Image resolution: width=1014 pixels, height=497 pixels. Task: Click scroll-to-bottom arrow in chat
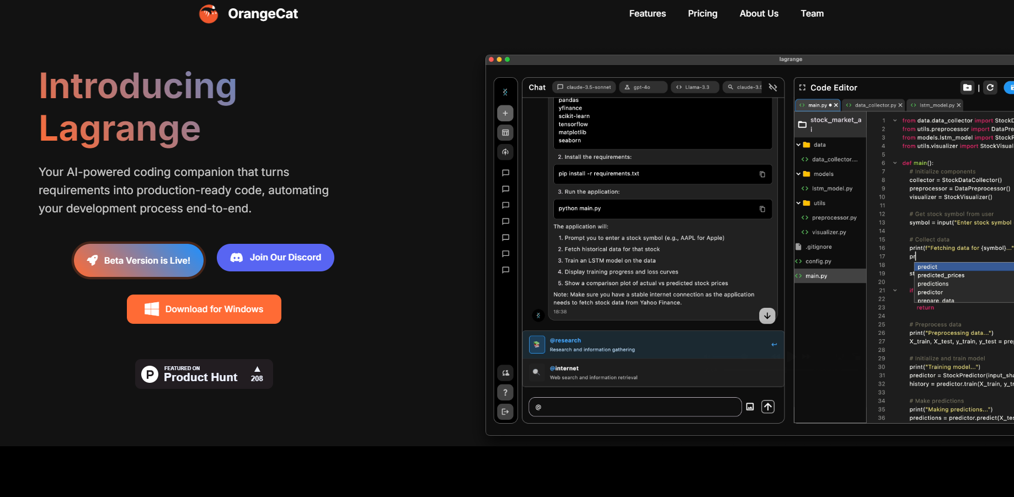point(767,316)
